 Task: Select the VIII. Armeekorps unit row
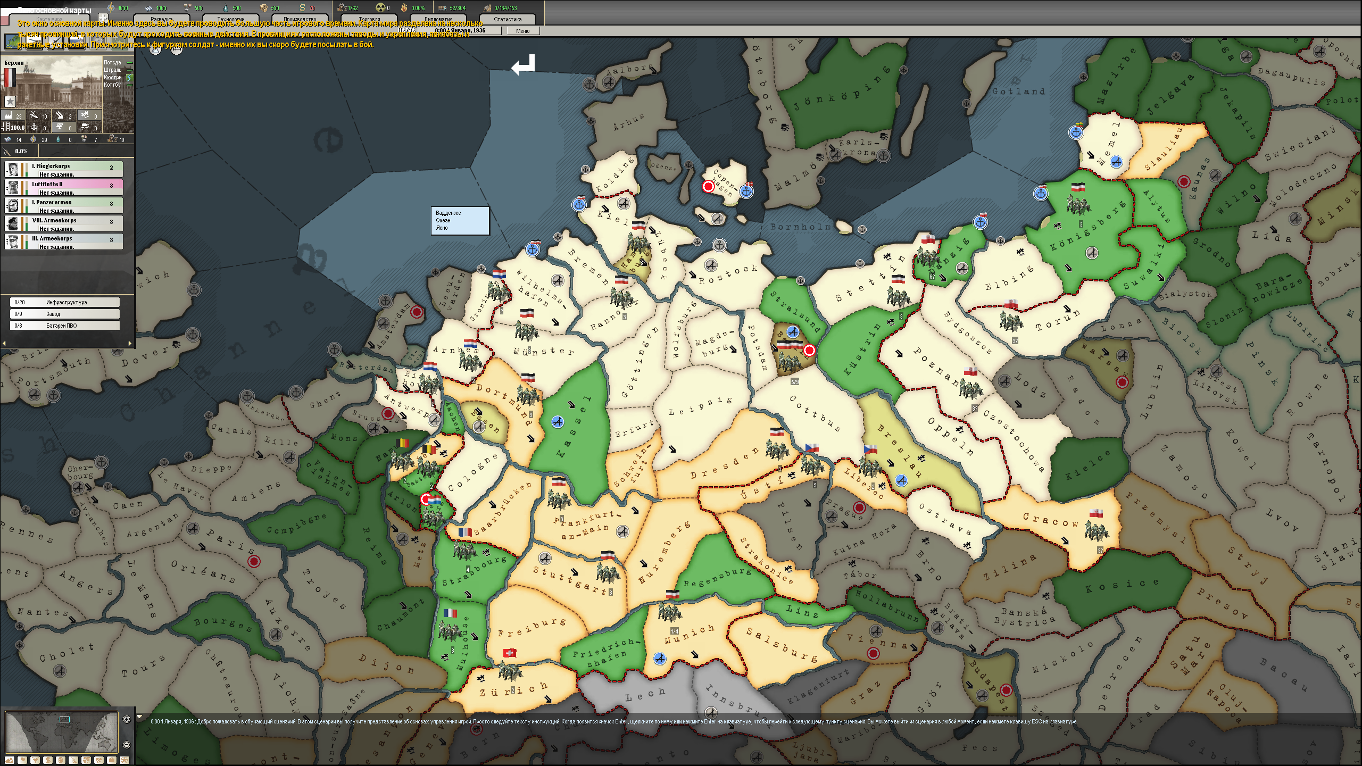64,223
